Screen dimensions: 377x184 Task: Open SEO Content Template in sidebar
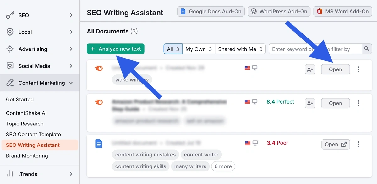tap(33, 134)
